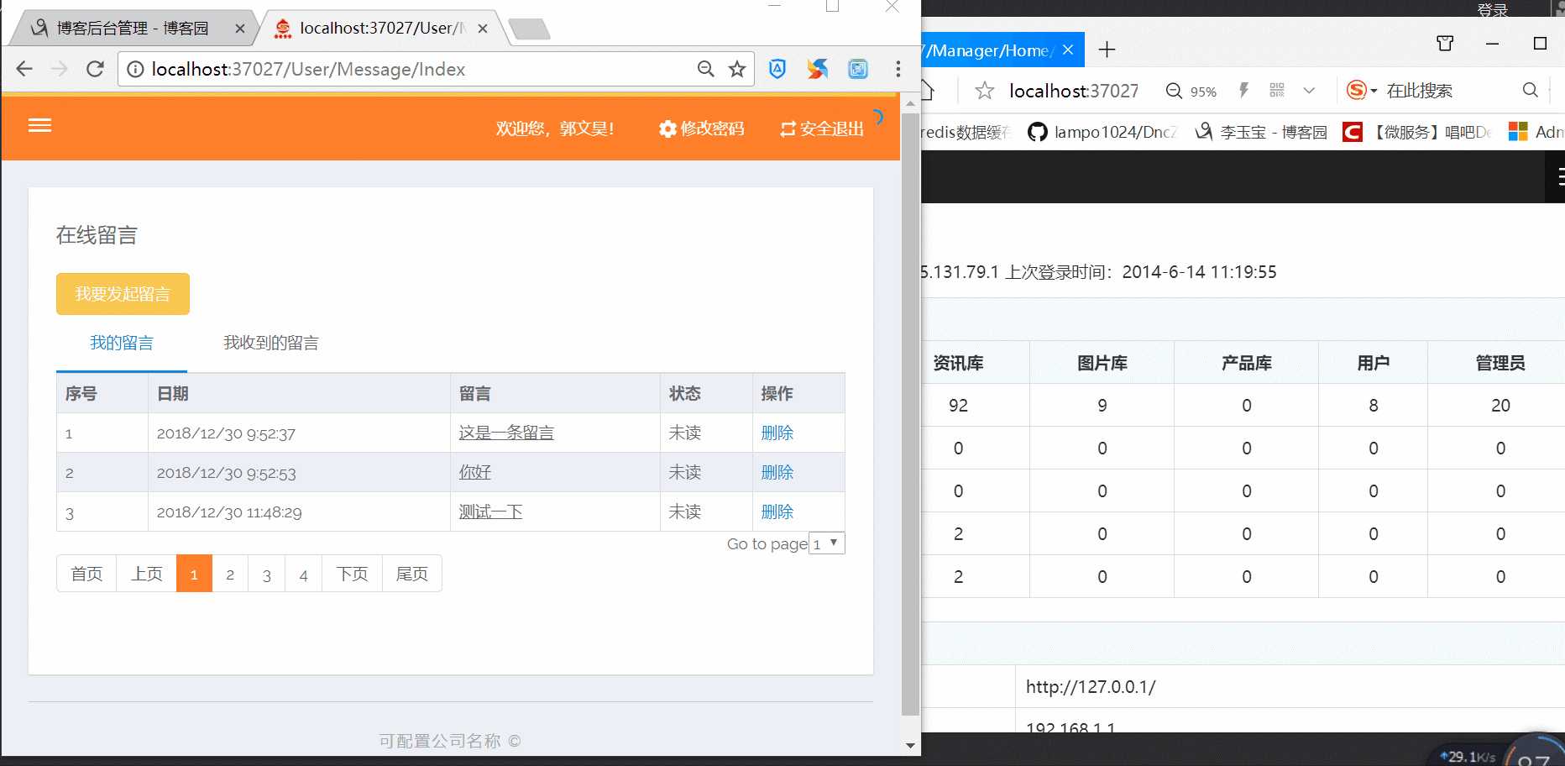Viewport: 1565px width, 766px height.
Task: Open the message 你好
Action: pos(474,472)
